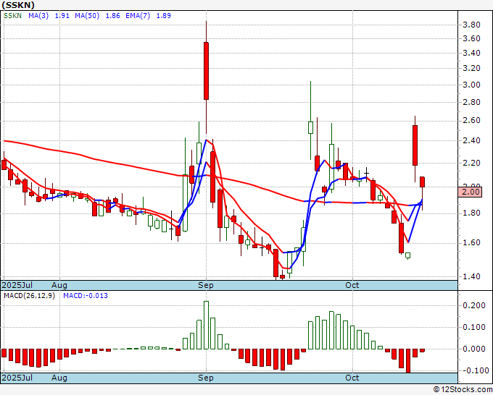This screenshot has width=493, height=395.
Task: Click the tall red September spike candlestick
Action: click(x=206, y=71)
